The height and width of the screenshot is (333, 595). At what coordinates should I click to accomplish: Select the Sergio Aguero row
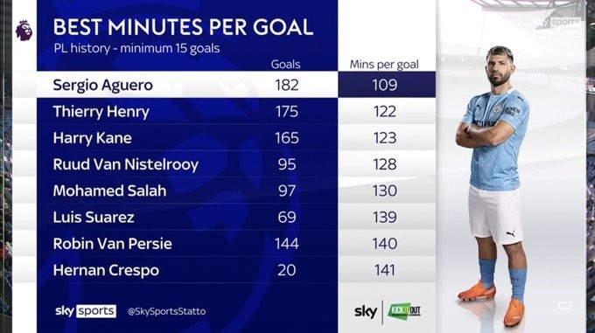coord(236,85)
